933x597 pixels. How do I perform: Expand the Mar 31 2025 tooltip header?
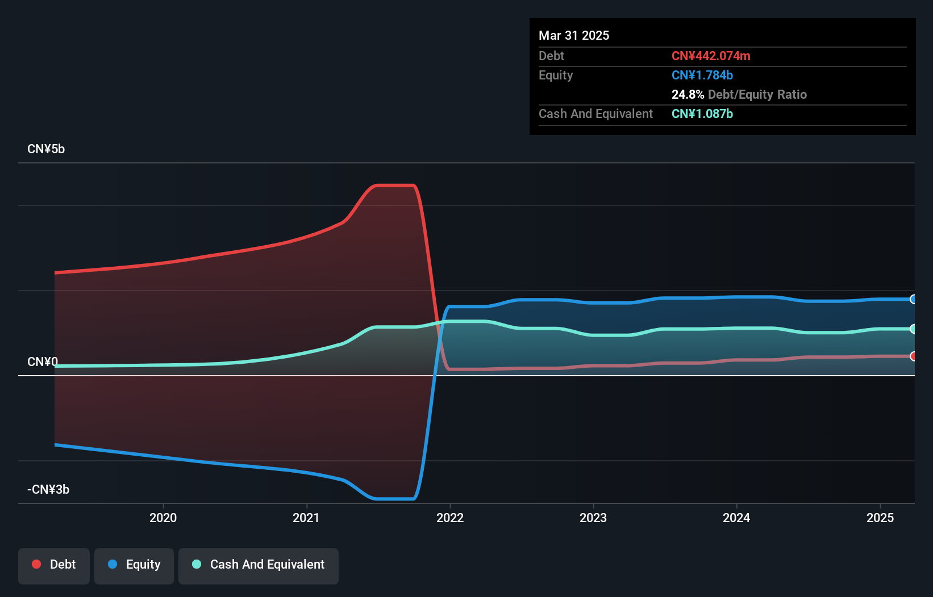pyautogui.click(x=574, y=35)
